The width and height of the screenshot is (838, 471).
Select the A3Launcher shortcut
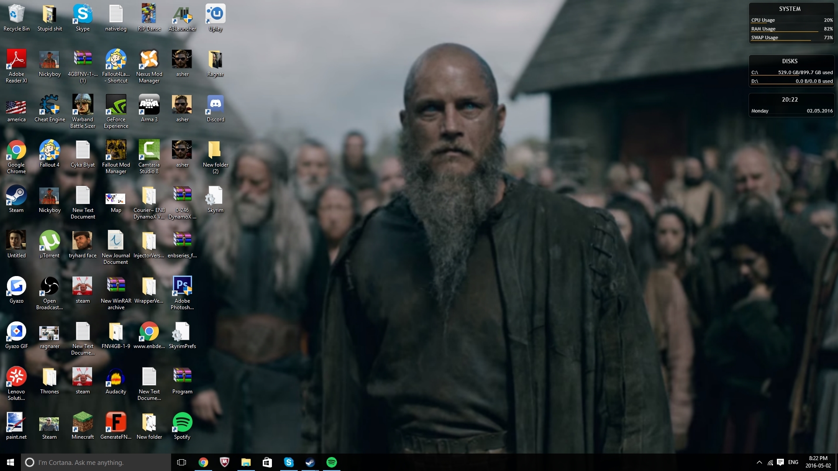[x=182, y=18]
